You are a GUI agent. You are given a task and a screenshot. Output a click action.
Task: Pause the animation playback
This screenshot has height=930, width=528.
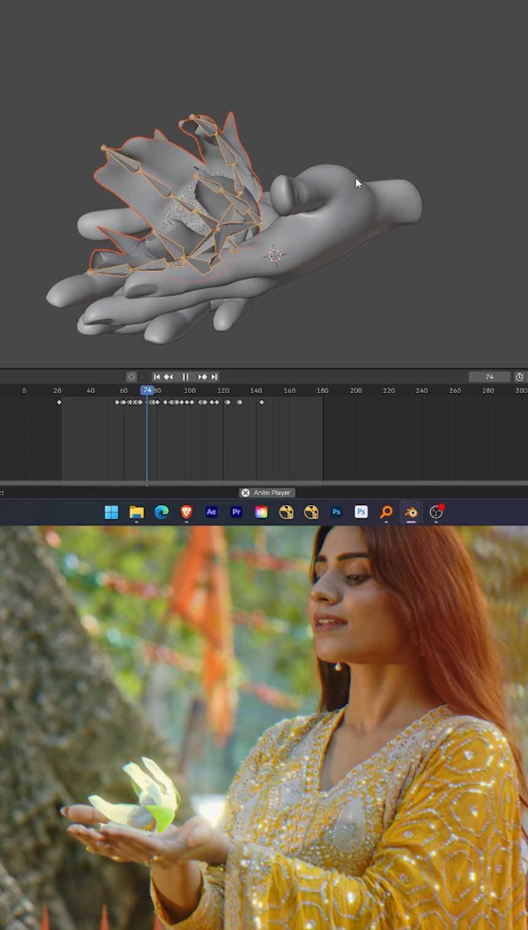click(185, 377)
